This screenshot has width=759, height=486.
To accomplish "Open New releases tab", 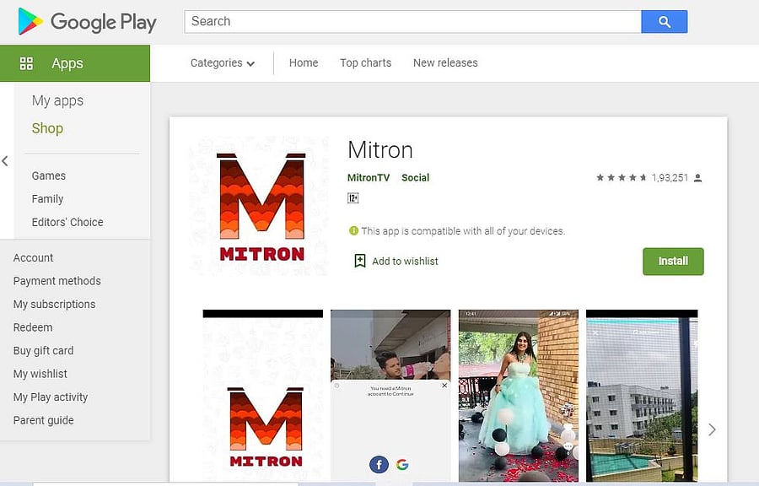I will pos(445,63).
